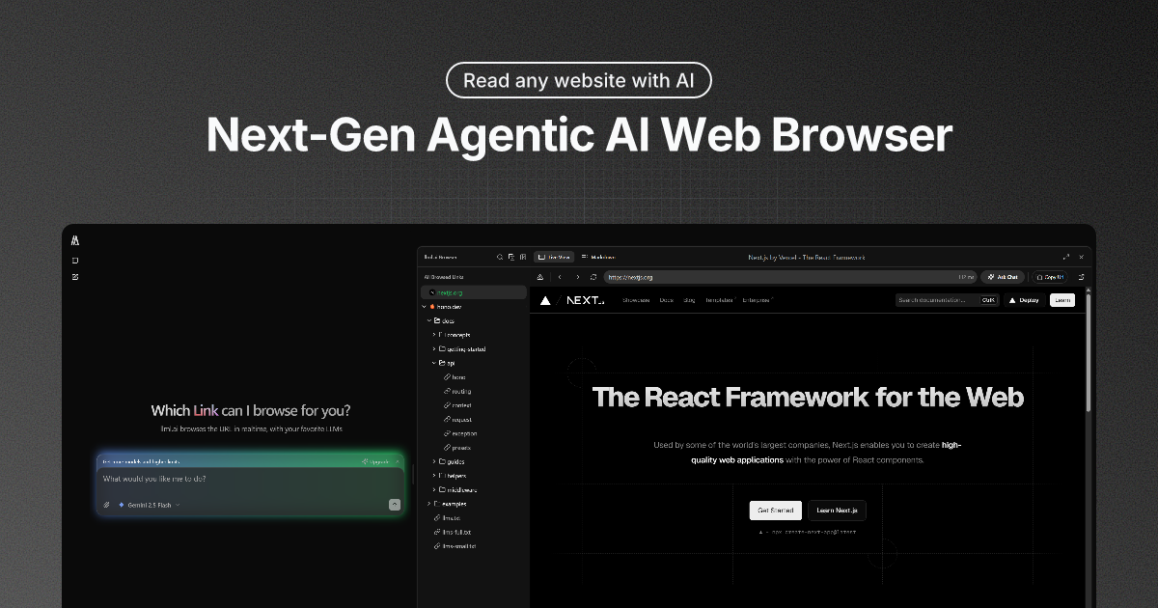Viewport: 1158px width, 608px height.
Task: Click the Copy Url button
Action: click(x=1050, y=277)
